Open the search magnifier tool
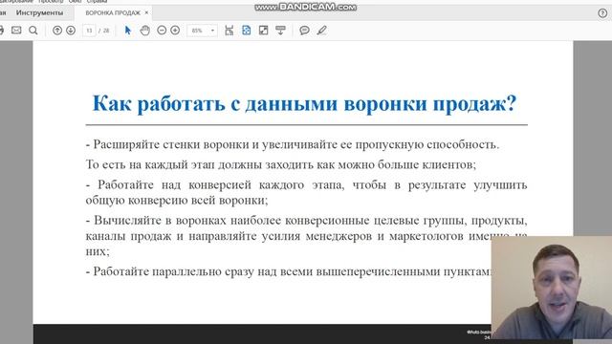The height and width of the screenshot is (344, 612). (33, 31)
